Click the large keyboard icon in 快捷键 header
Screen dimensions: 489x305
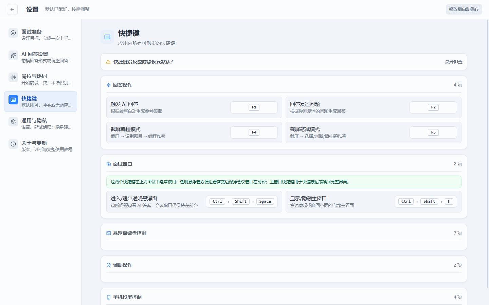pos(107,37)
